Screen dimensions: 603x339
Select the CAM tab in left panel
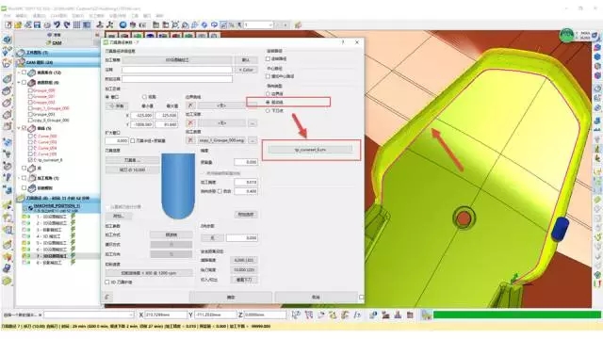[x=57, y=42]
